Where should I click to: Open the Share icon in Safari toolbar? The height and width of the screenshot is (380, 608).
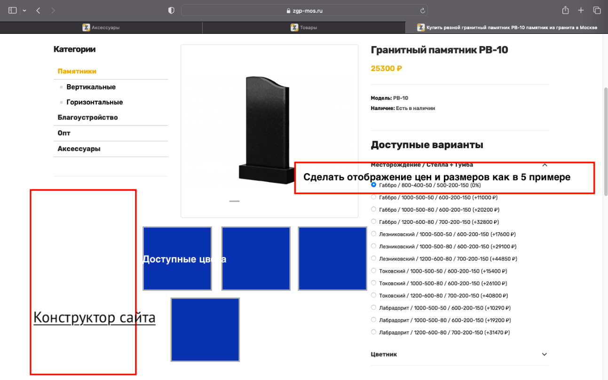pos(565,10)
